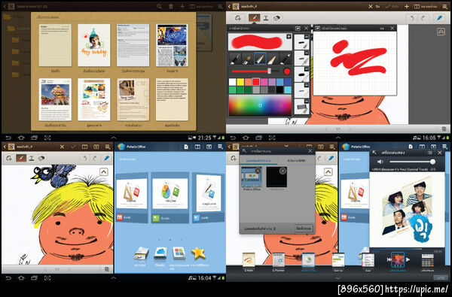Click end-all button in task manager popup
The height and width of the screenshot is (297, 452).
coord(304,229)
